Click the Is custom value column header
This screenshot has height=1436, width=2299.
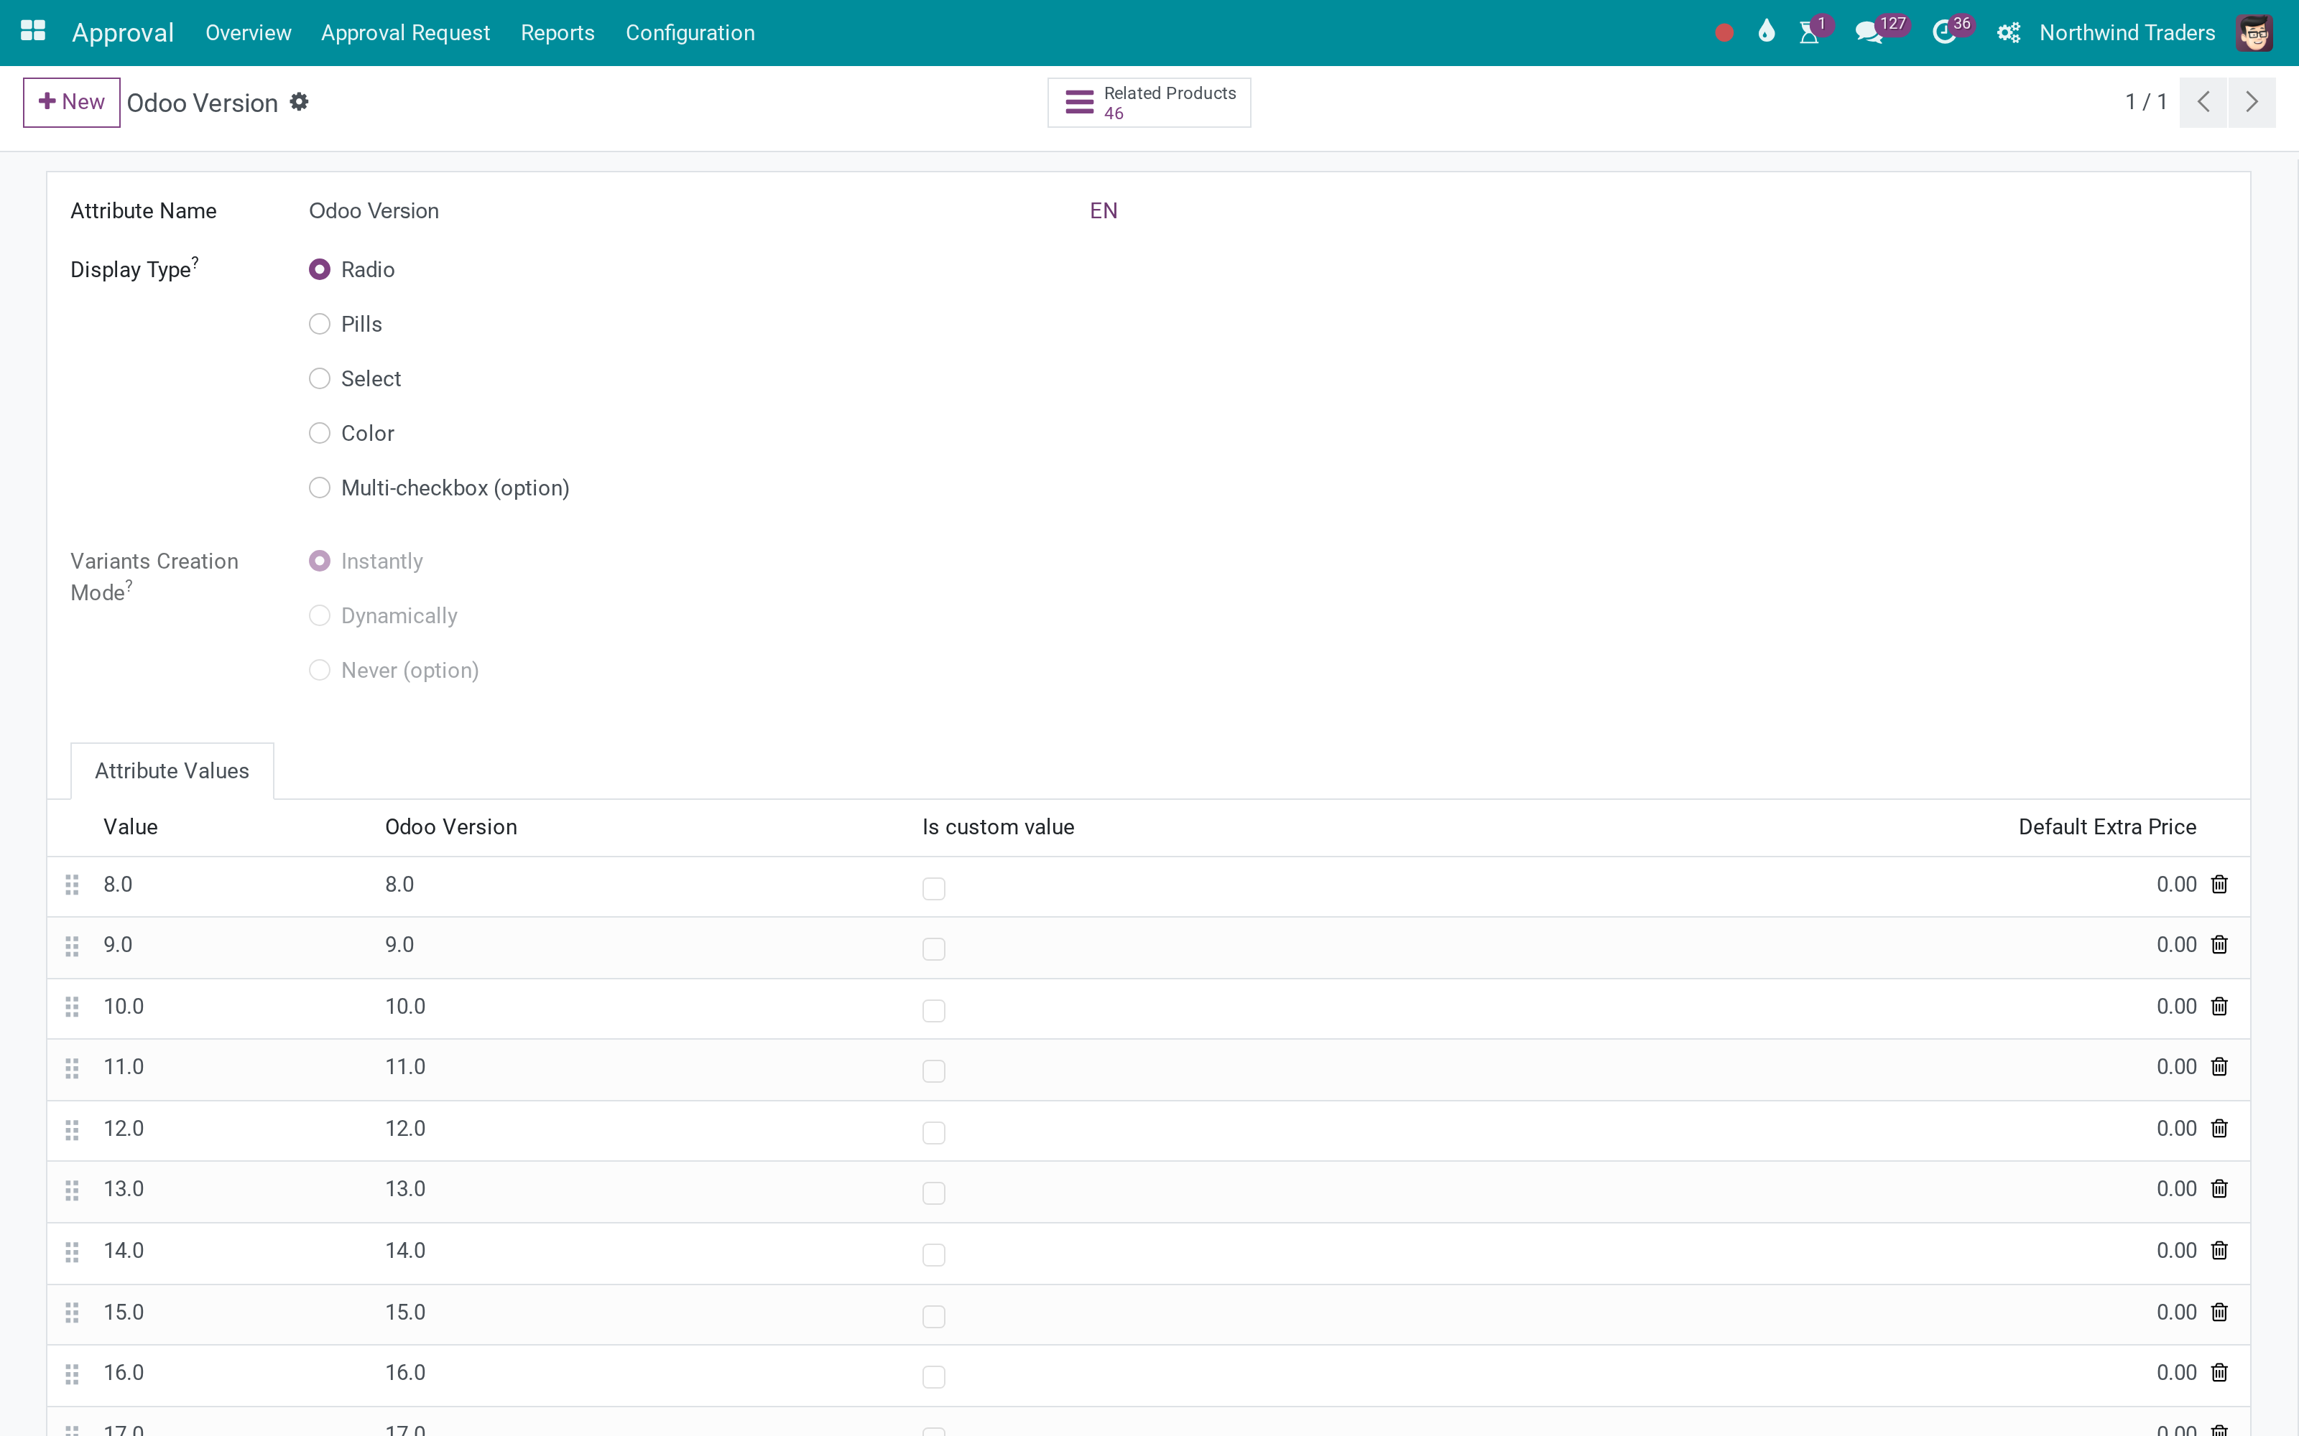(999, 827)
